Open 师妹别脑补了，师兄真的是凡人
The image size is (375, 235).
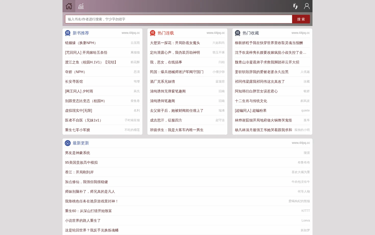[x=90, y=191]
